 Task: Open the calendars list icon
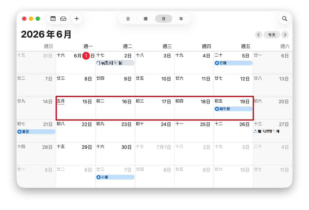click(x=53, y=19)
